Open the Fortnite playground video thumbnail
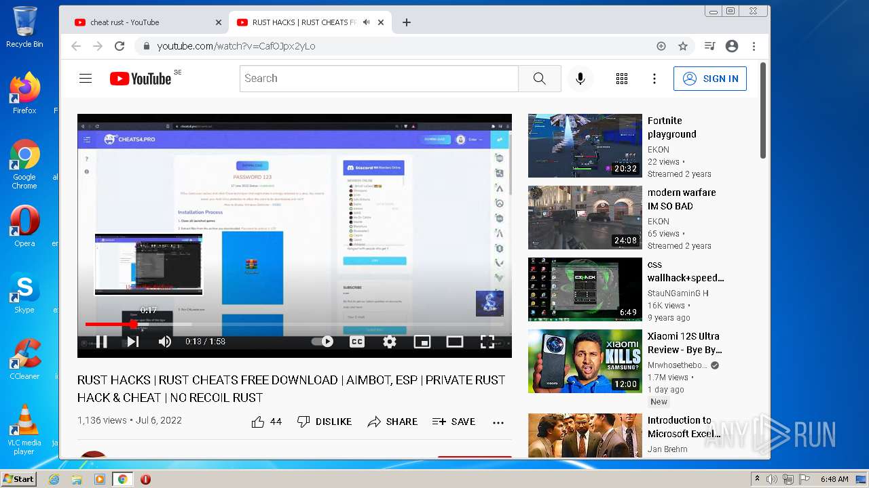Image resolution: width=869 pixels, height=488 pixels. [x=585, y=146]
